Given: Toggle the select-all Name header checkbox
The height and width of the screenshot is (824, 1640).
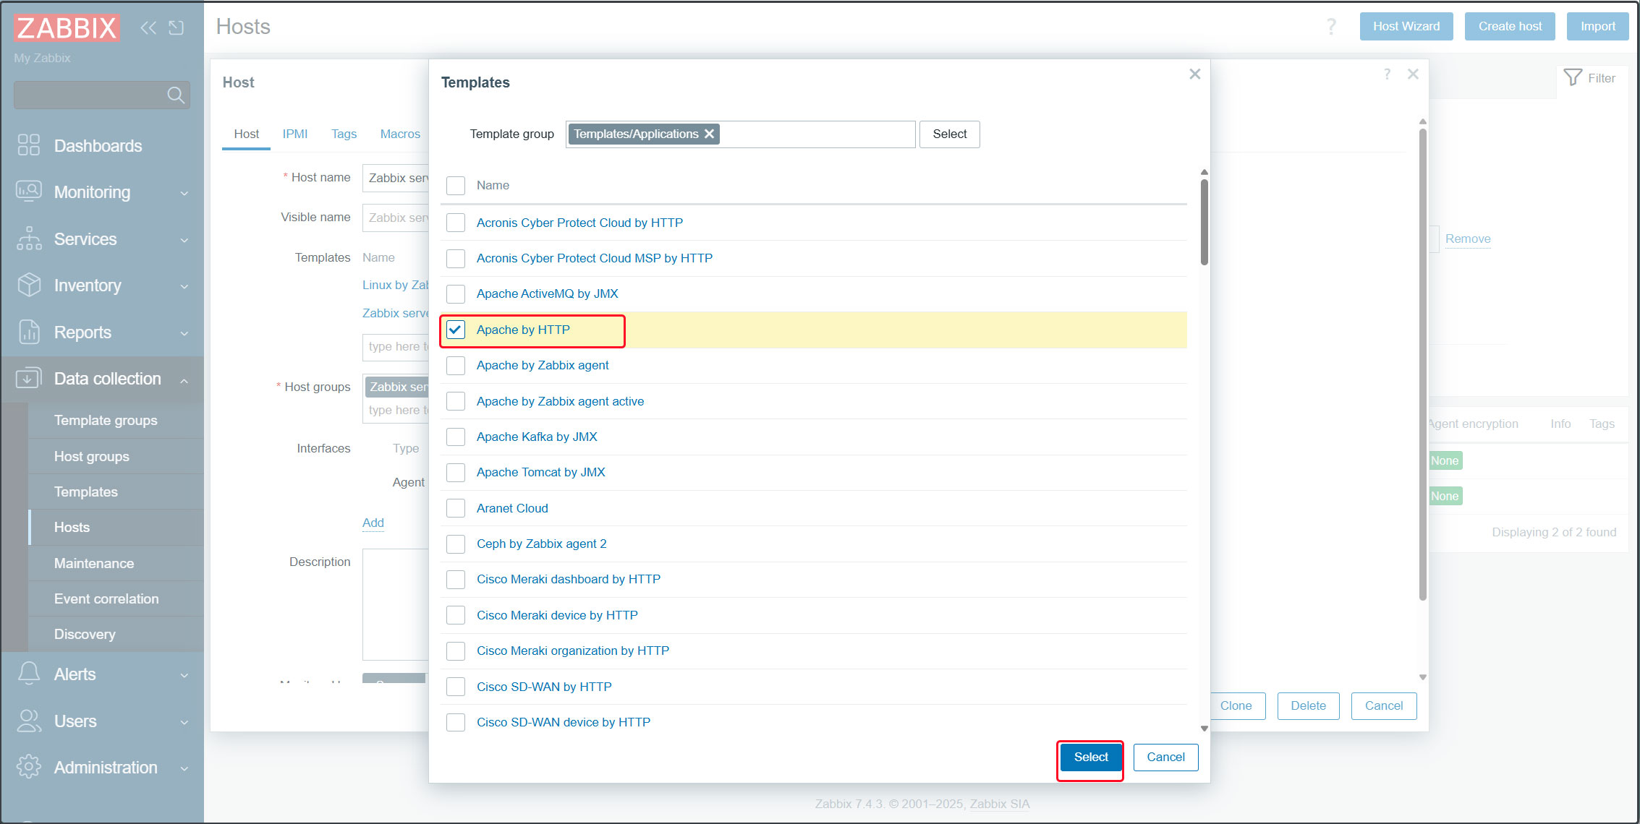Looking at the screenshot, I should point(456,186).
